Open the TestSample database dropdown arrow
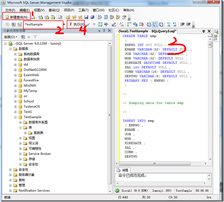The height and width of the screenshot is (202, 224). (x=64, y=24)
